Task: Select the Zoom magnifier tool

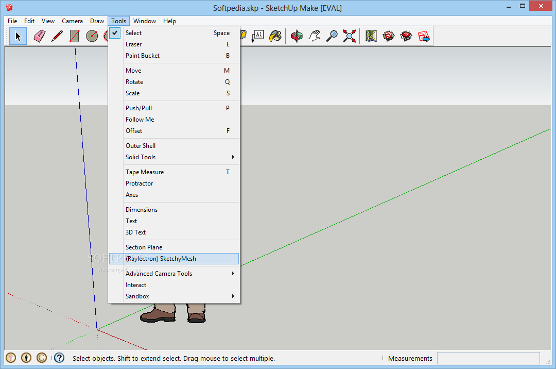Action: click(332, 36)
